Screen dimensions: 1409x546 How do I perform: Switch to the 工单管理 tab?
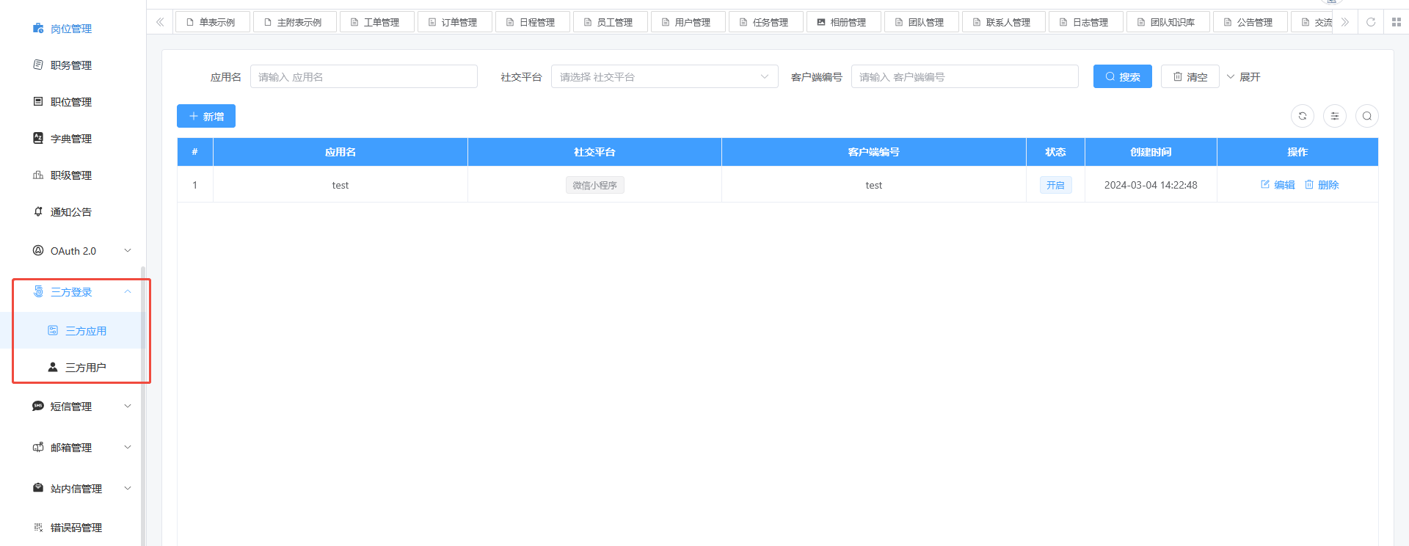(376, 23)
